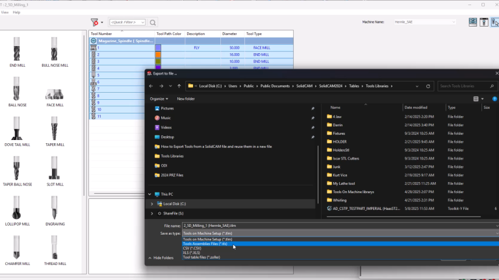Open the Export dialog help icon
The height and width of the screenshot is (280, 499).
pos(494,99)
